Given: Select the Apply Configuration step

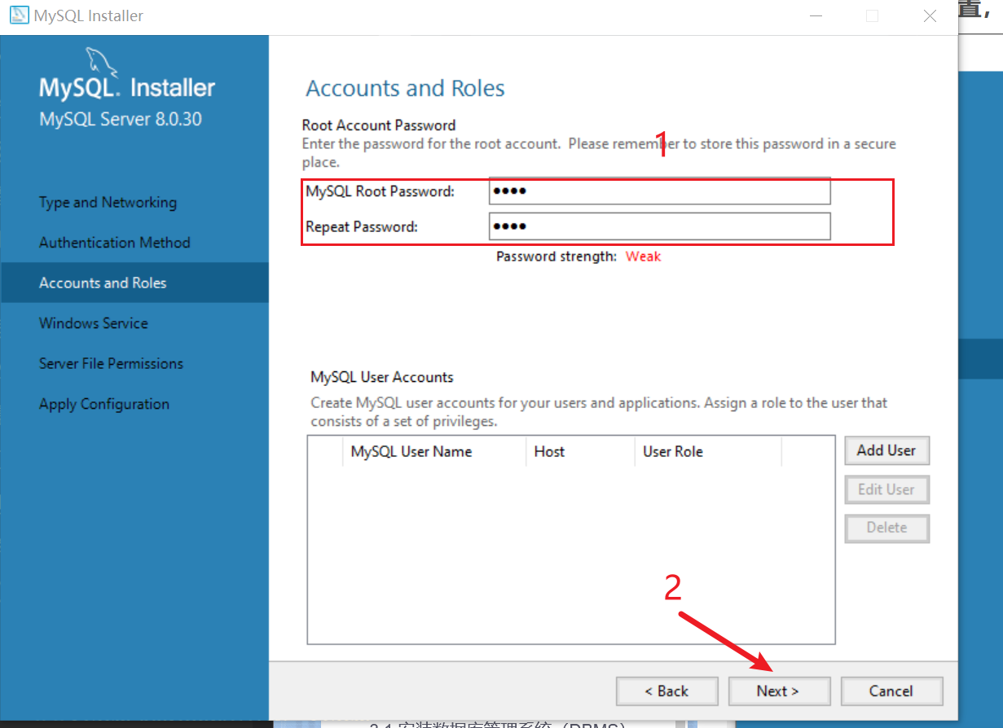Looking at the screenshot, I should coord(104,404).
